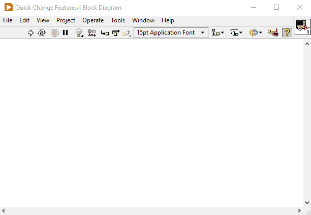This screenshot has height=215, width=311.
Task: Open the Edit menu
Action: (24, 20)
